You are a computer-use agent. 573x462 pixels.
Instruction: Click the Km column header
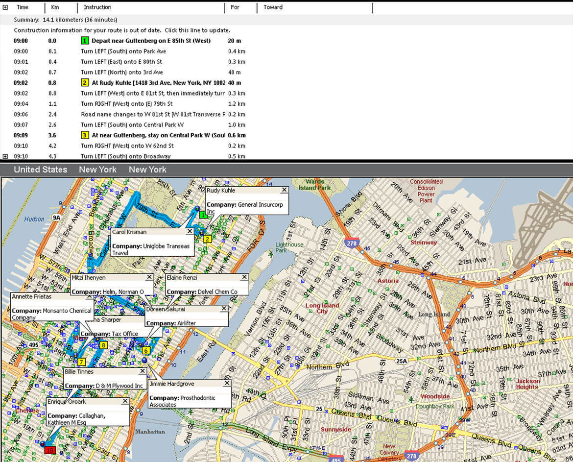click(x=55, y=7)
